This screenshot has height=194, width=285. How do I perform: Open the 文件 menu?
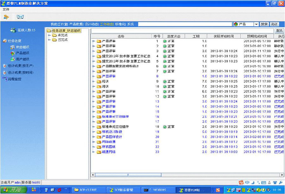click(x=6, y=9)
